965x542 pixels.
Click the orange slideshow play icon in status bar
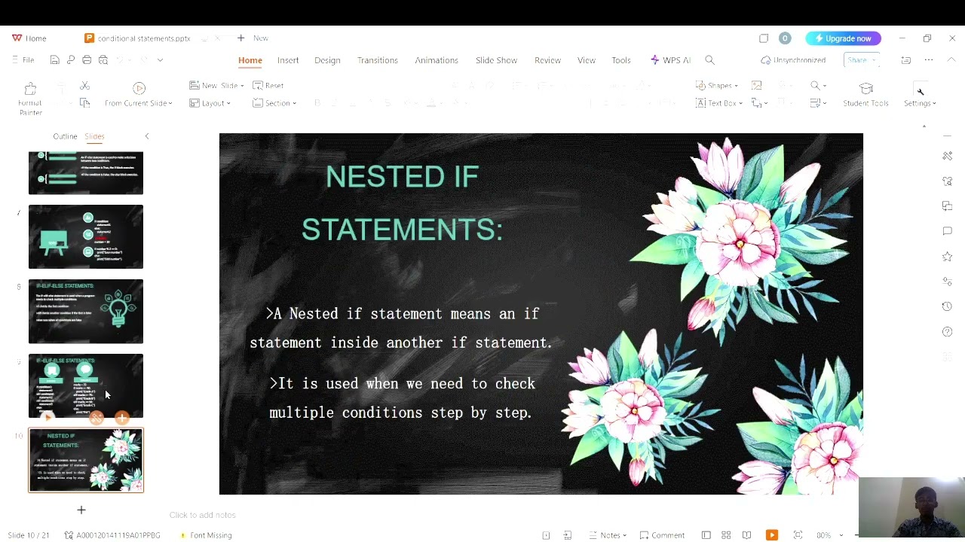pyautogui.click(x=771, y=535)
